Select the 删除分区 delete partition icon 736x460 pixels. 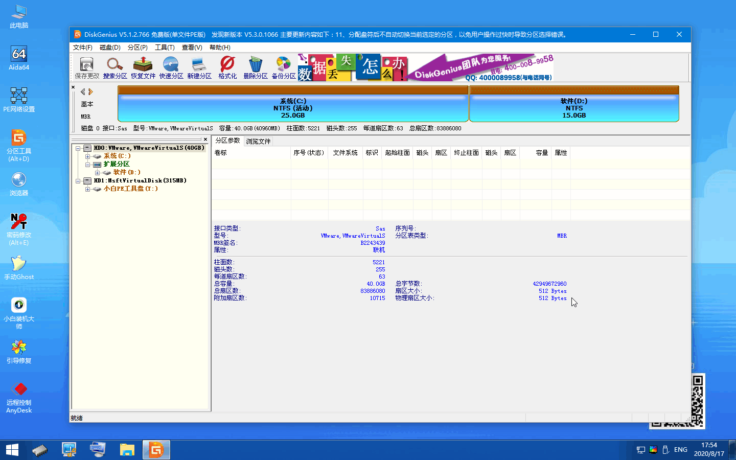tap(255, 67)
